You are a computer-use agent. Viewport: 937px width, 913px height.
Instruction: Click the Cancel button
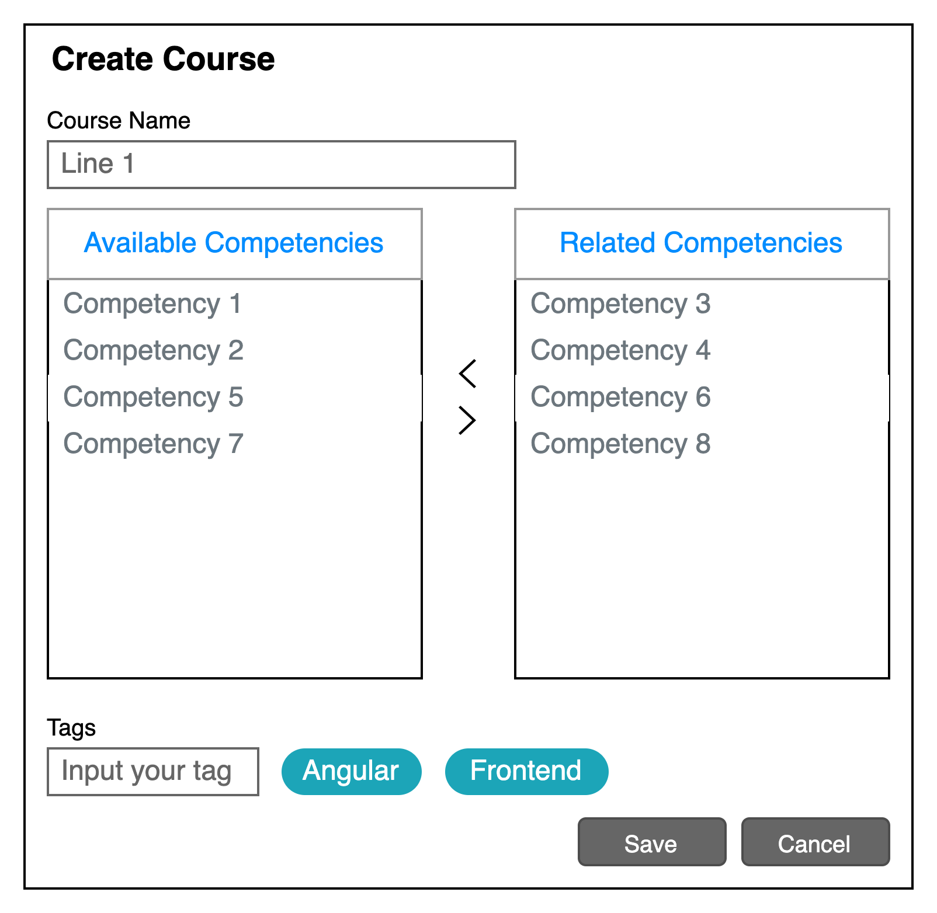point(815,842)
